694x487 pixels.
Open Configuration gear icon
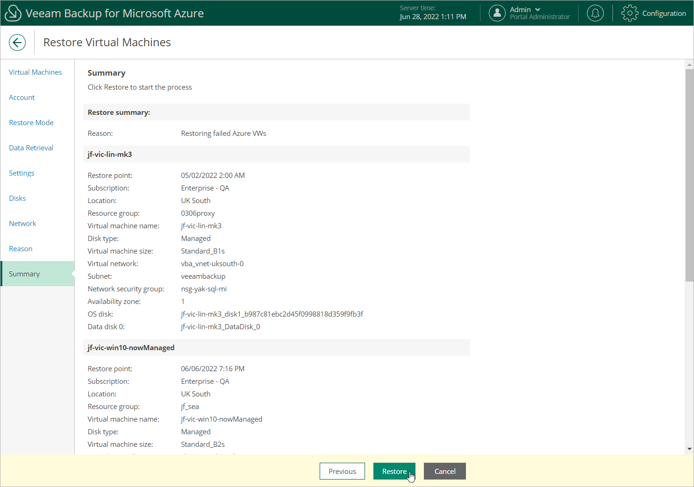click(630, 13)
